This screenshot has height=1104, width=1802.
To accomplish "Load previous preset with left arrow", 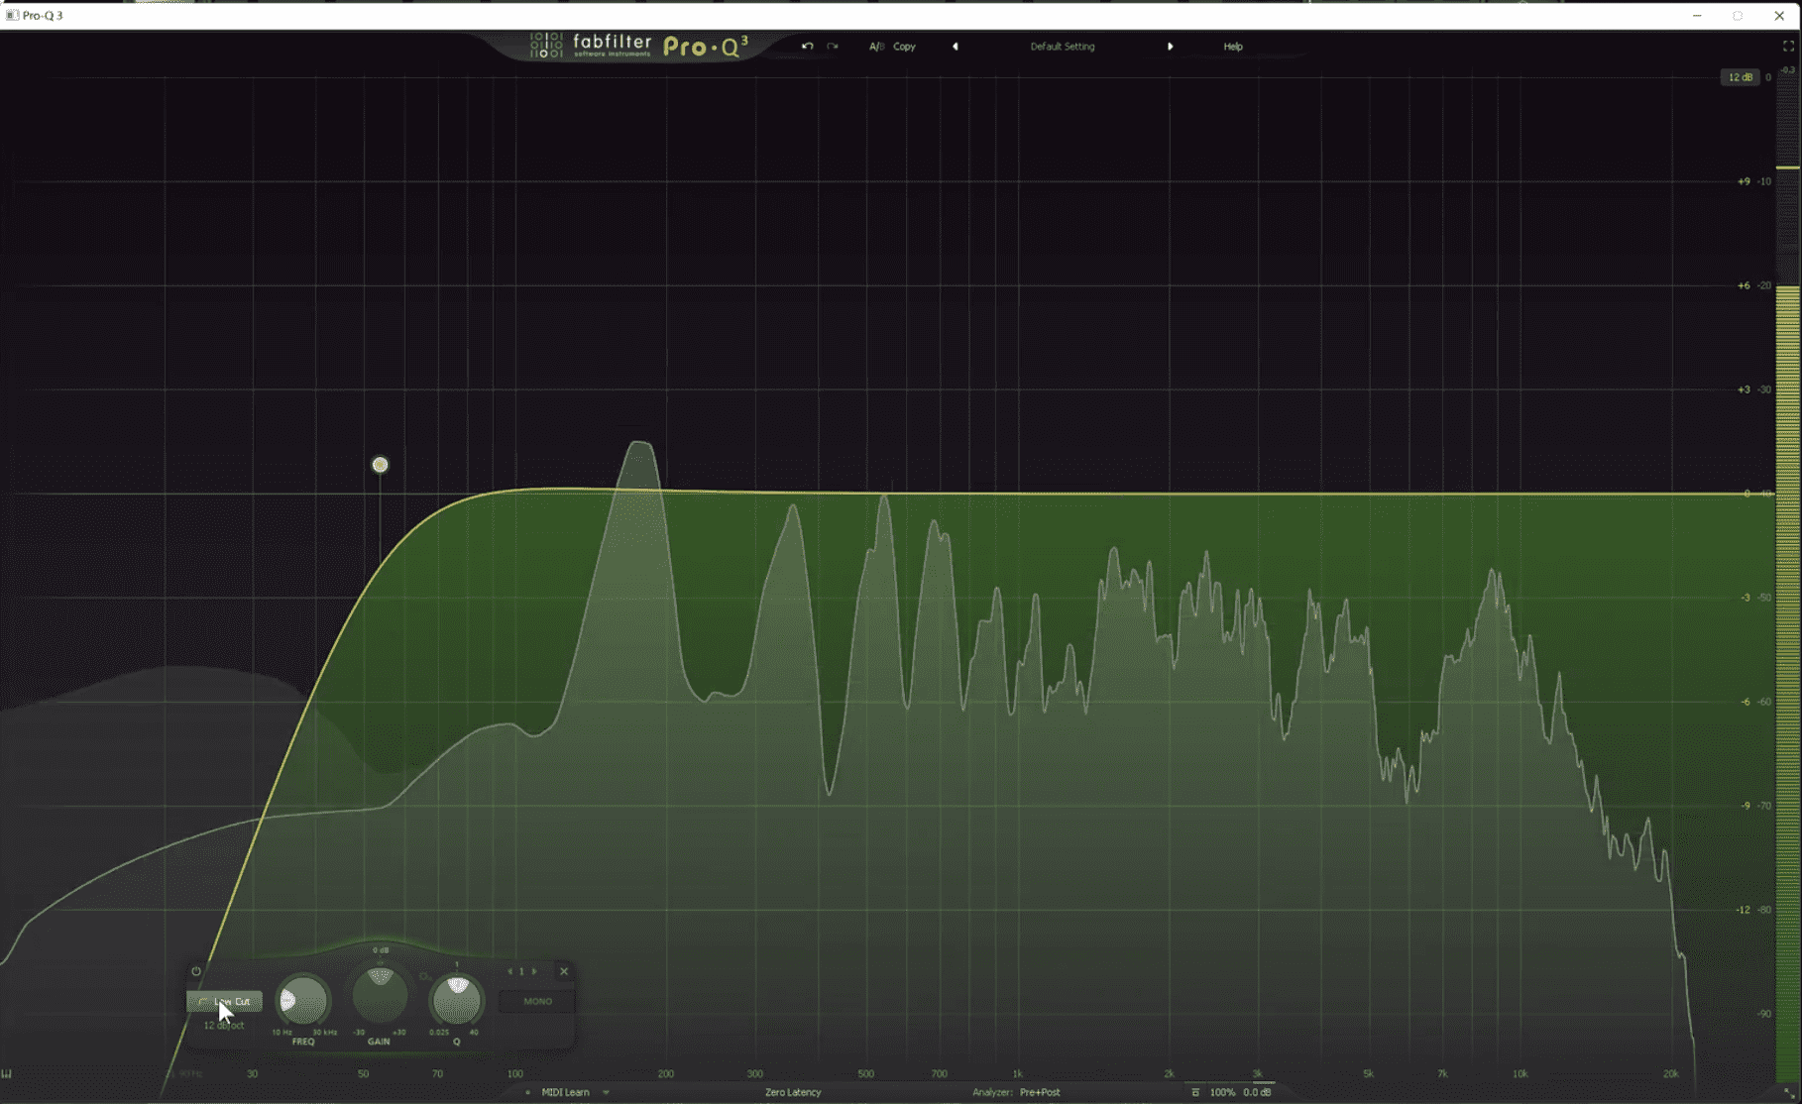I will pos(956,47).
